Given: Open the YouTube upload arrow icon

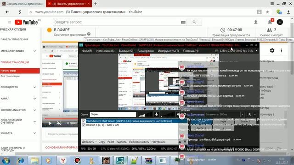Looking at the screenshot, I should [256, 22].
